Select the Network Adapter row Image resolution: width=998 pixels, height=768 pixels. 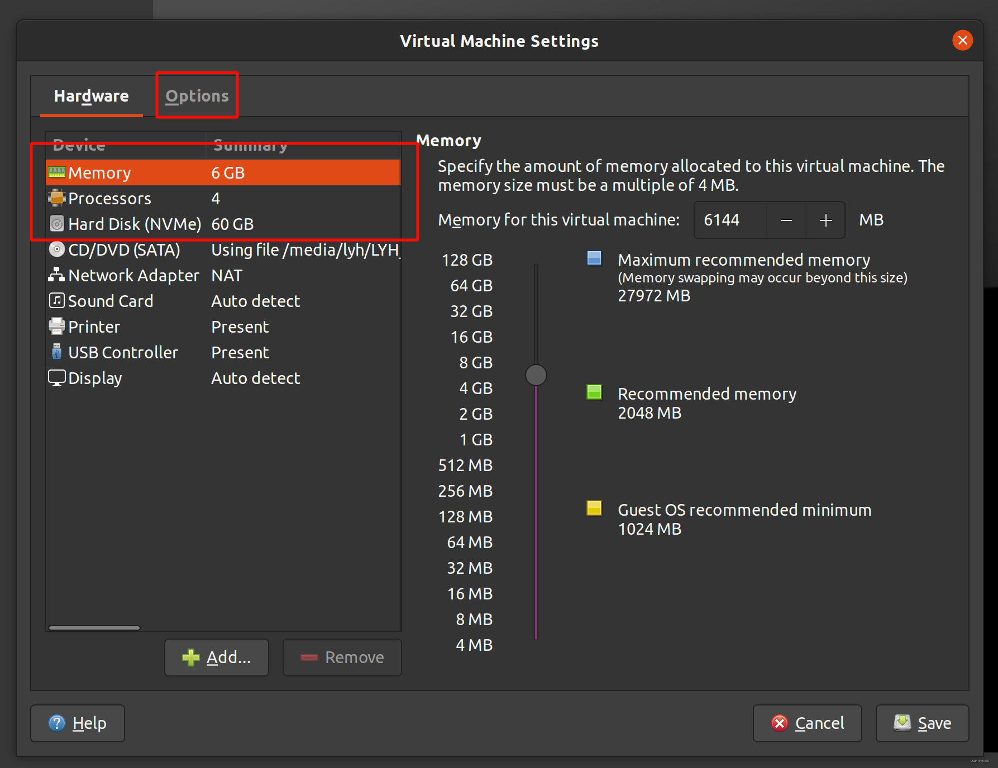[223, 275]
